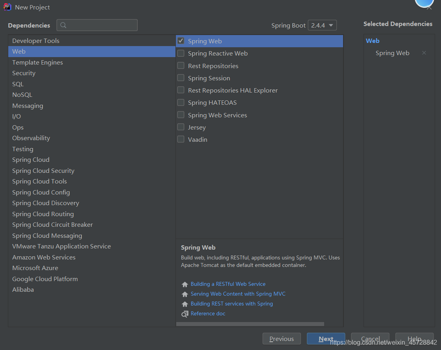Click the Web group under Selected Dependencies
441x350 pixels.
point(373,41)
